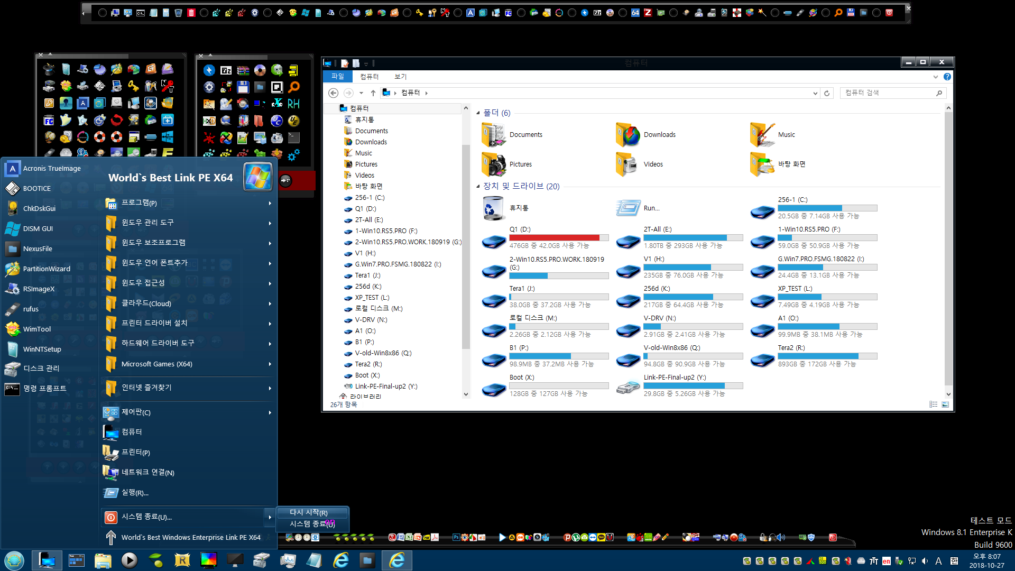Click the Explorer help question mark icon
Screen dimensions: 1015x571
pos(947,77)
